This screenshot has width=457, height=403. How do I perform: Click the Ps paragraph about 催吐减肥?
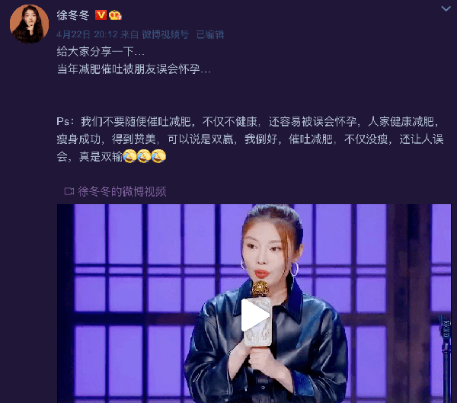pos(250,139)
